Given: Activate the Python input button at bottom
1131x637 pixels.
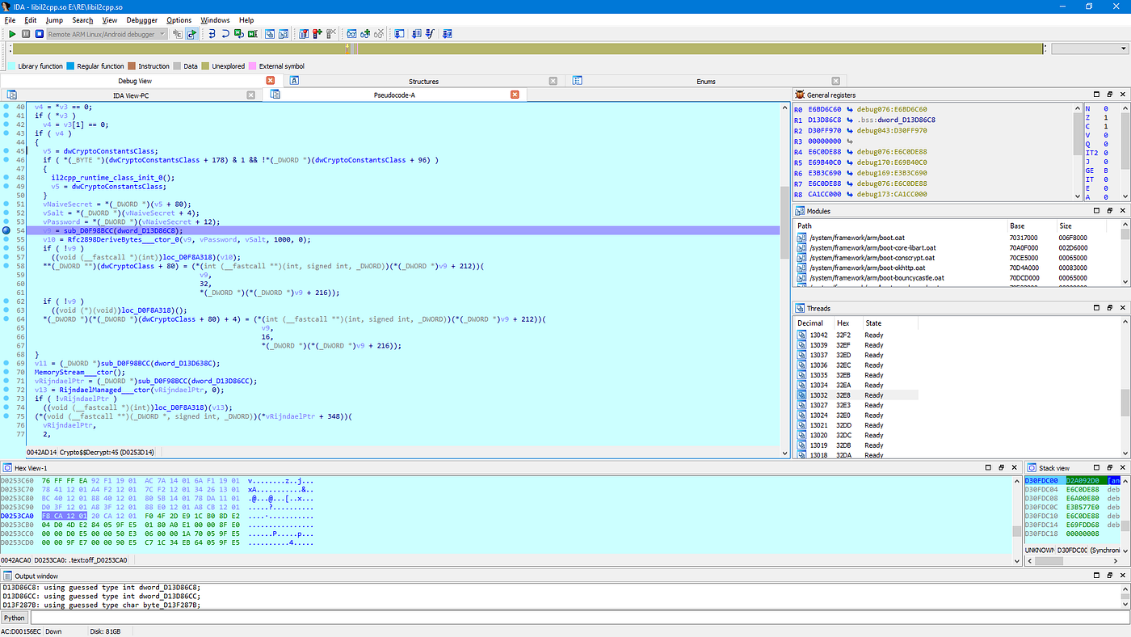Looking at the screenshot, I should point(15,618).
